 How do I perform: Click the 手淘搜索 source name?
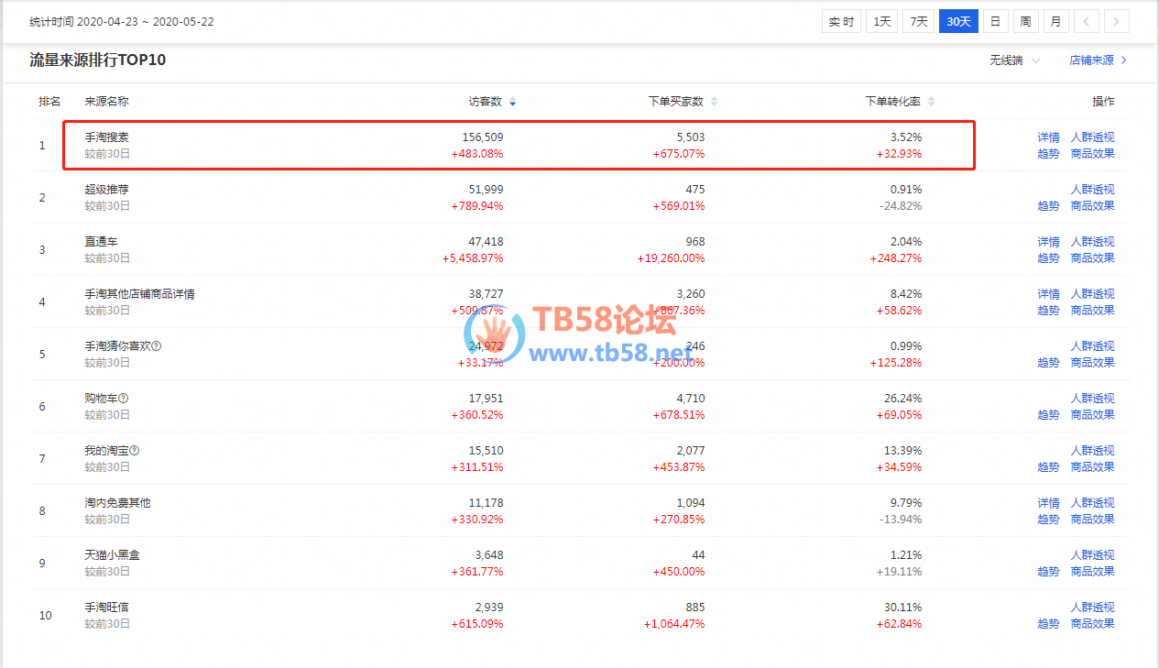click(107, 137)
